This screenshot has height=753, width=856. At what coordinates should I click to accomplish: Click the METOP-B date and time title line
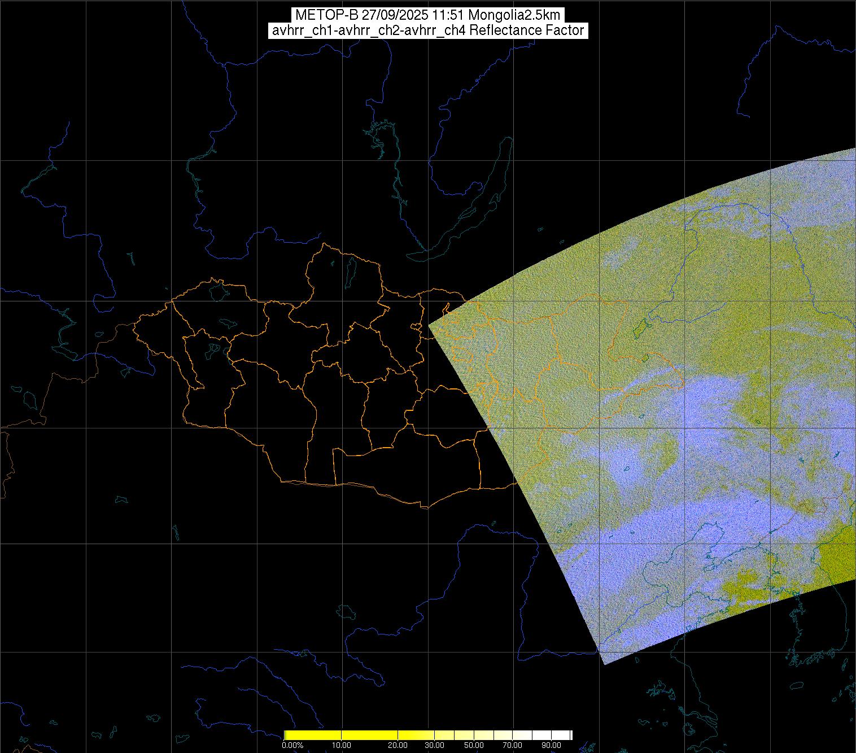427,15
